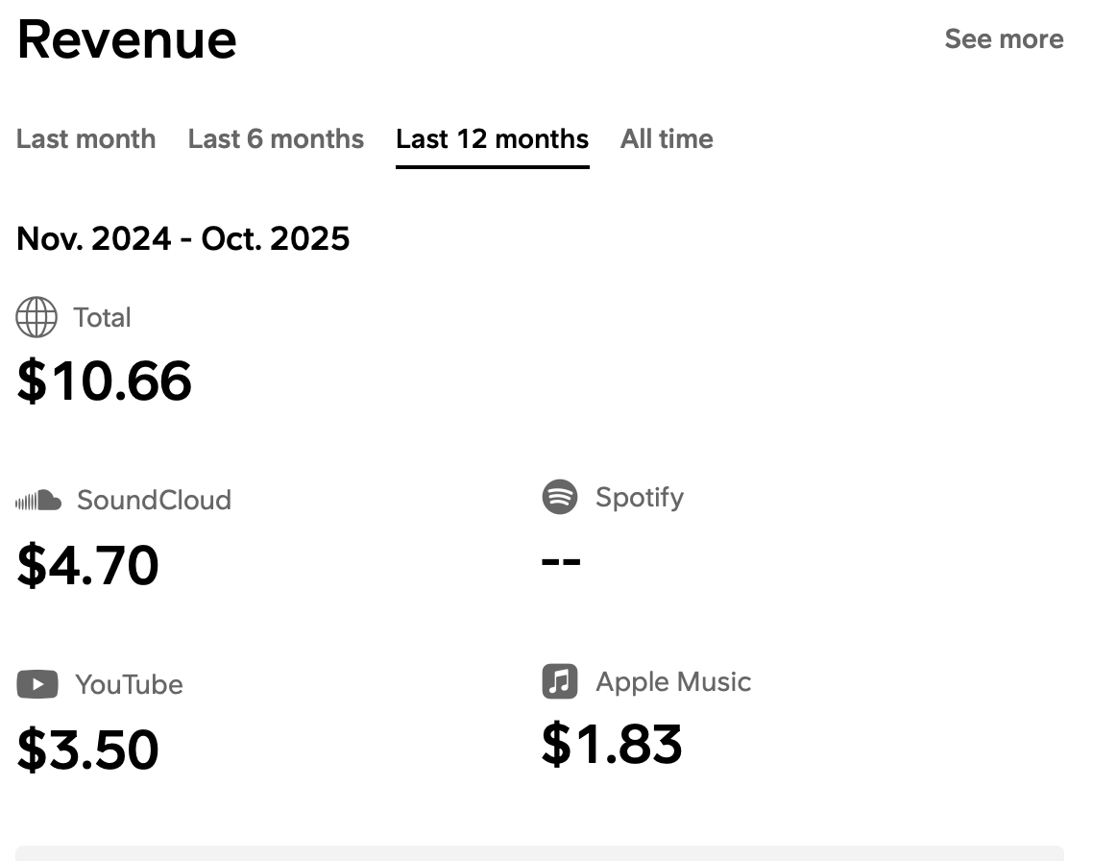The height and width of the screenshot is (861, 1093).
Task: Show All time revenue tab
Action: (x=667, y=139)
